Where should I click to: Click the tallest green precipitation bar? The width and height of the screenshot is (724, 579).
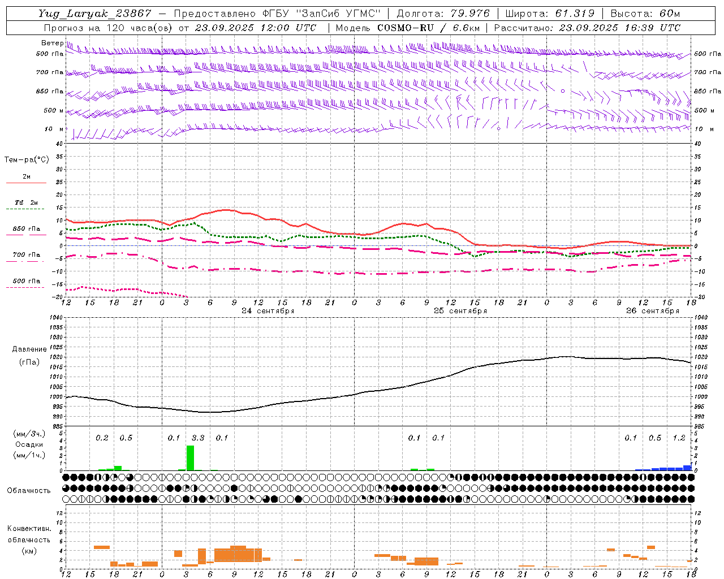tap(190, 458)
